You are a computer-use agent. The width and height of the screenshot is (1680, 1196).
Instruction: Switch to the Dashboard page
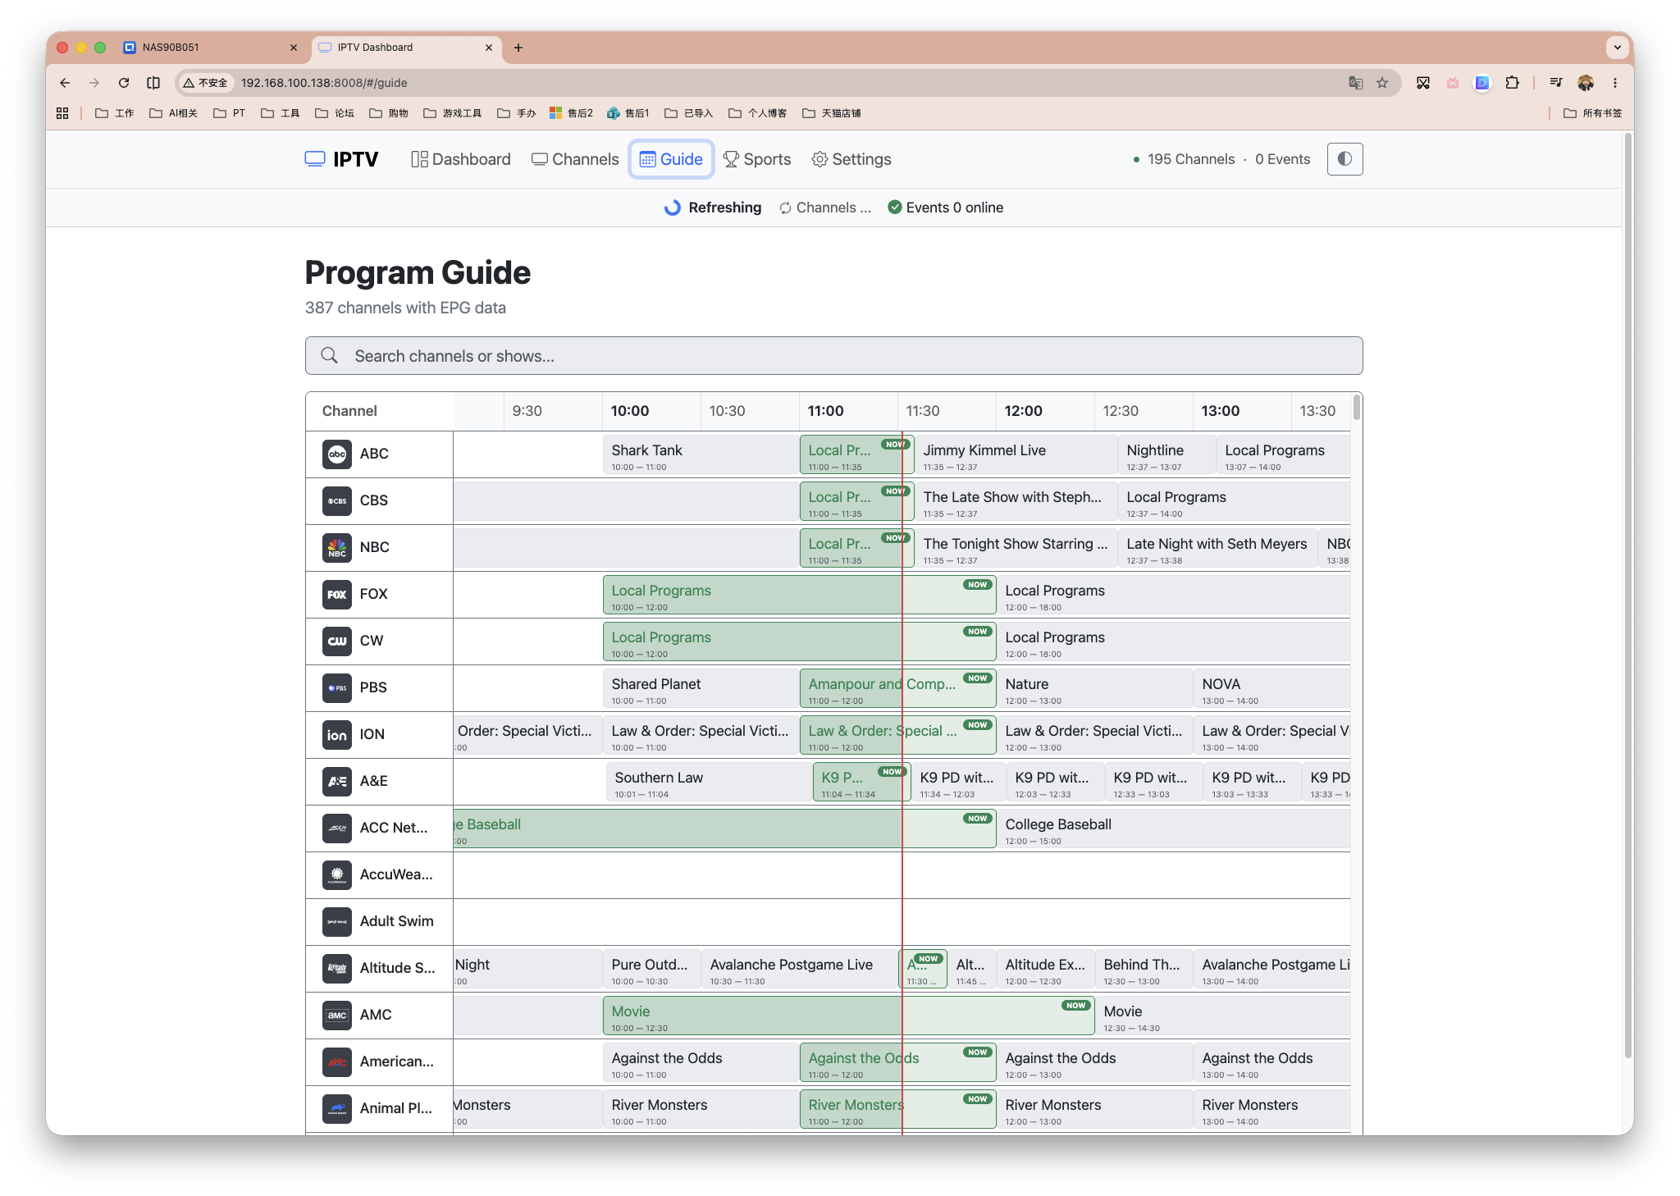[x=461, y=159]
